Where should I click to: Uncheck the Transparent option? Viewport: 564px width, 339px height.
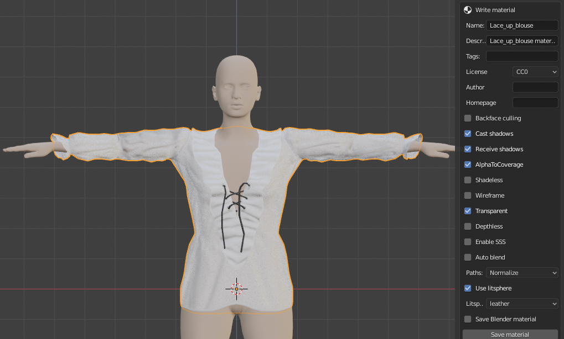click(x=468, y=210)
